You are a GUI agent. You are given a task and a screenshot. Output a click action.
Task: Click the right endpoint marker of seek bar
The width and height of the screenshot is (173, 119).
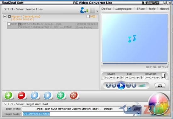point(168,63)
